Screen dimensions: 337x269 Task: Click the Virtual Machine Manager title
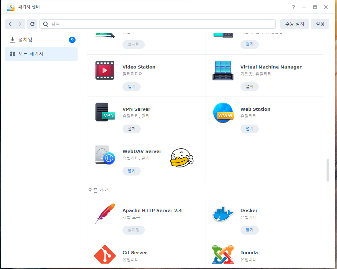(x=271, y=67)
